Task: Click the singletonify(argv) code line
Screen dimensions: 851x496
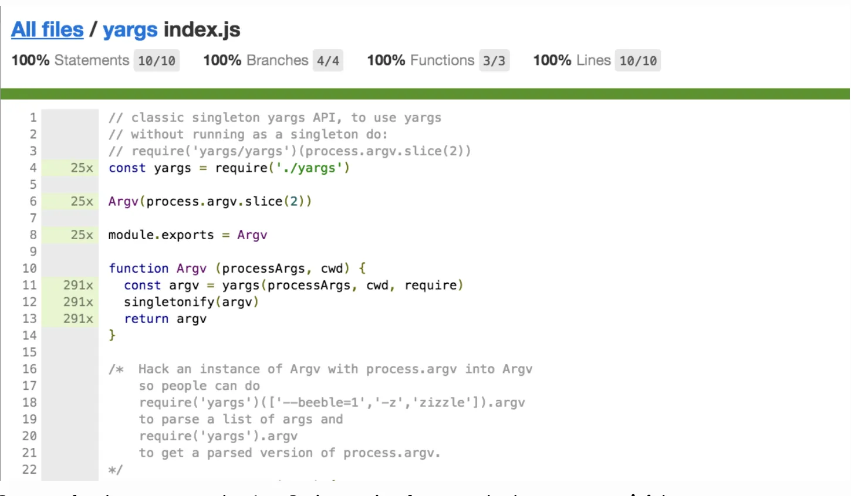Action: tap(191, 302)
